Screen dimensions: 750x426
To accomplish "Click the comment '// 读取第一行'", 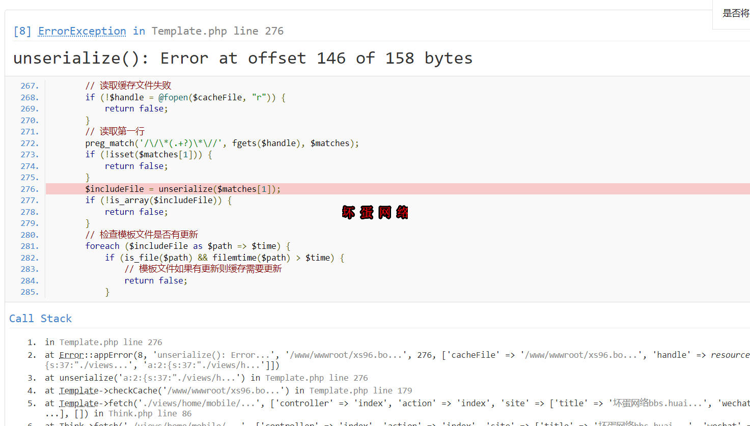I will pyautogui.click(x=115, y=131).
